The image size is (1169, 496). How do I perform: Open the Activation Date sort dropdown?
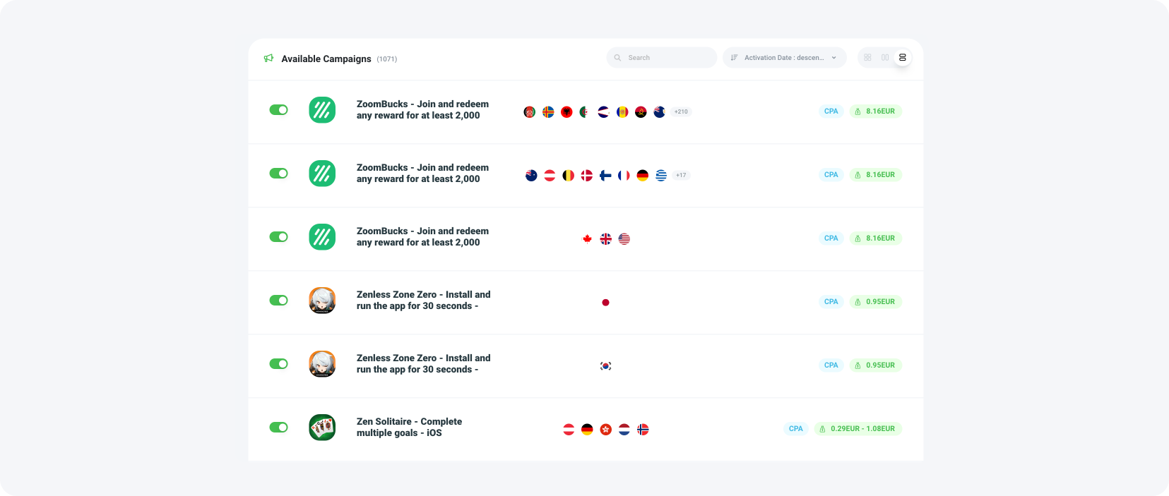tap(784, 58)
